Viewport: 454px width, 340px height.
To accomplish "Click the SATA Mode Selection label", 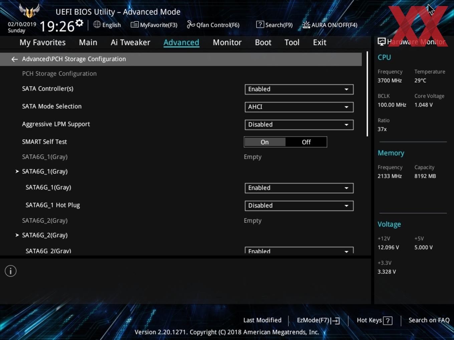I will coord(52,106).
